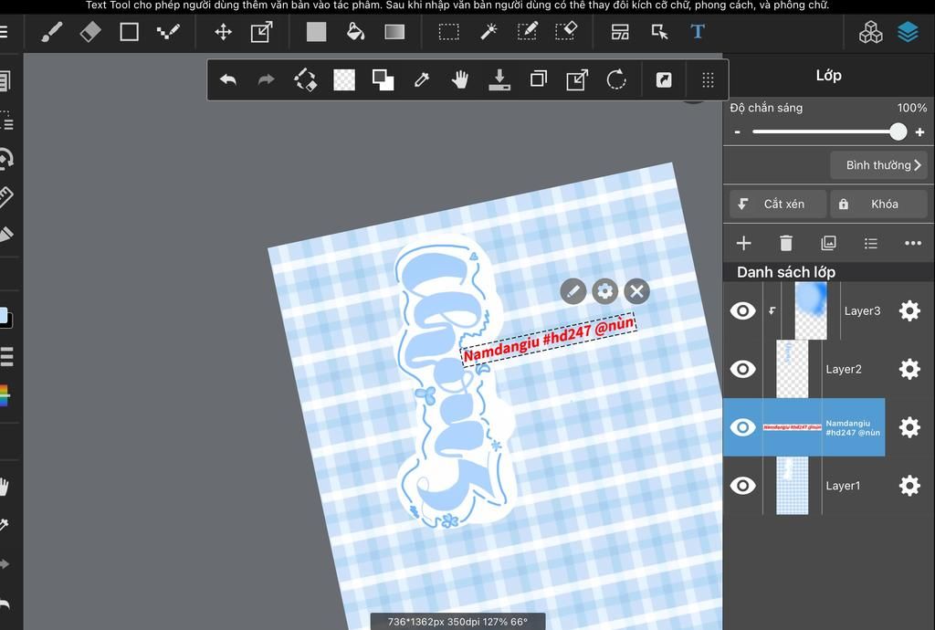The height and width of the screenshot is (630, 935).
Task: Redo the action in floating bar
Action: click(x=266, y=79)
